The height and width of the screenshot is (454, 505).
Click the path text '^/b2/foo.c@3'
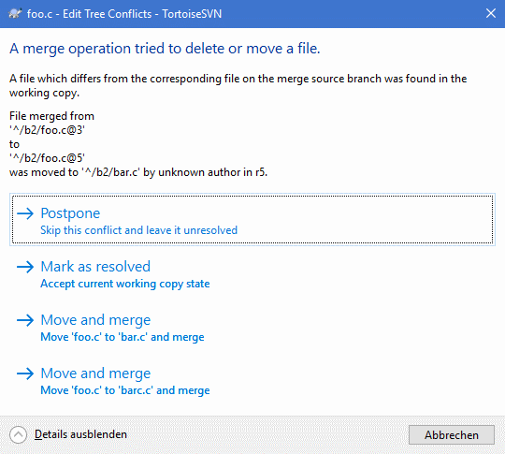[x=47, y=130]
